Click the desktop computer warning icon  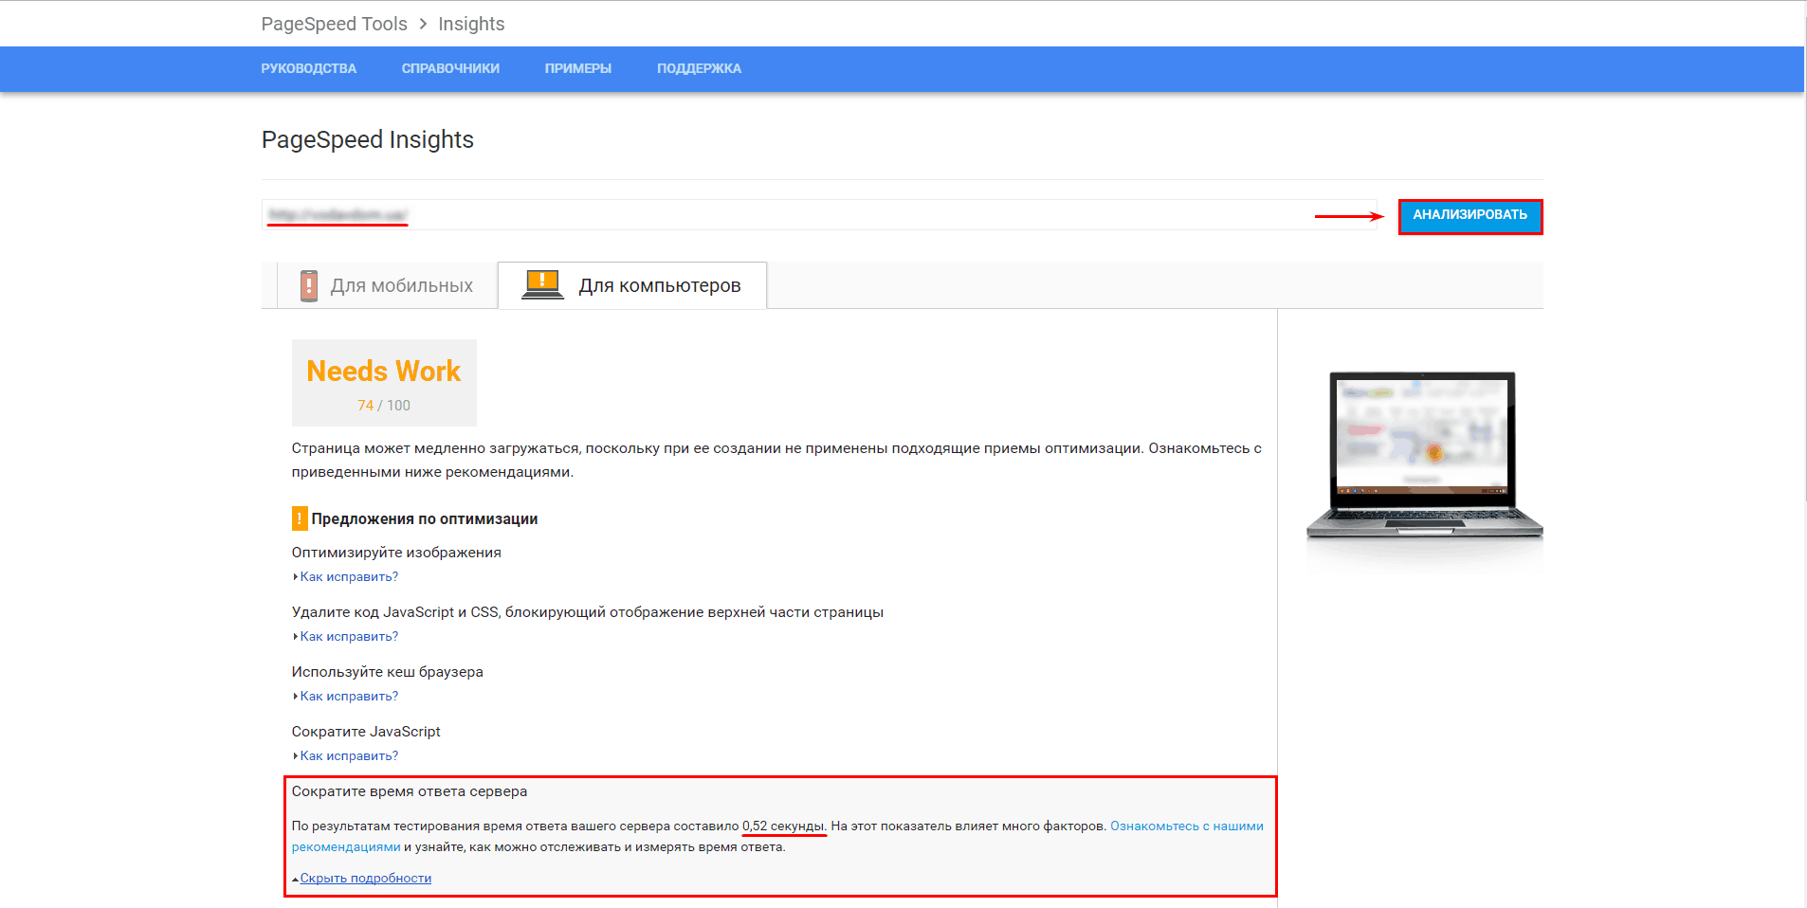tap(542, 284)
